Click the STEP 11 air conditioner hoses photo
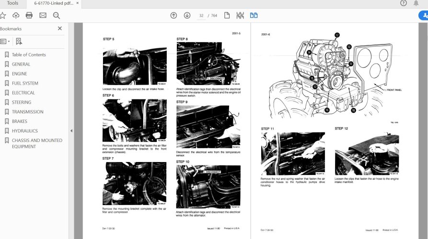The height and width of the screenshot is (239, 428). pyautogui.click(x=293, y=154)
